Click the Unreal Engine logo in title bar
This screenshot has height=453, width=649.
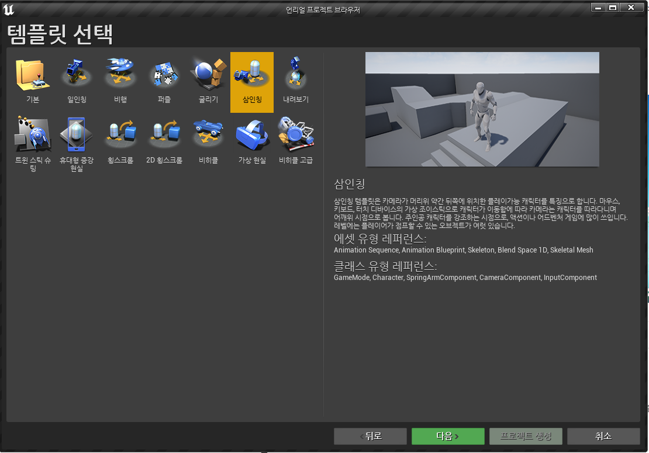click(x=8, y=9)
